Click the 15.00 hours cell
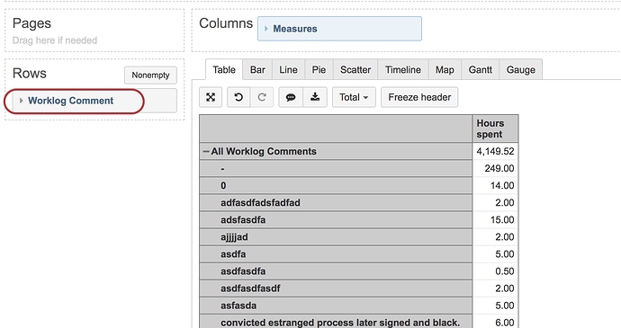The height and width of the screenshot is (328, 621). [495, 220]
